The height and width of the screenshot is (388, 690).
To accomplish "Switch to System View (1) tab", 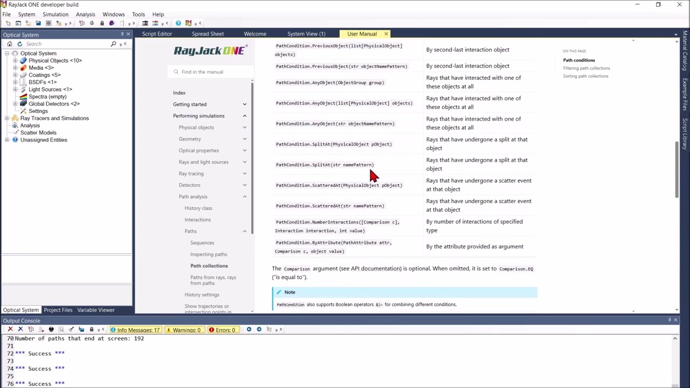I will (306, 34).
